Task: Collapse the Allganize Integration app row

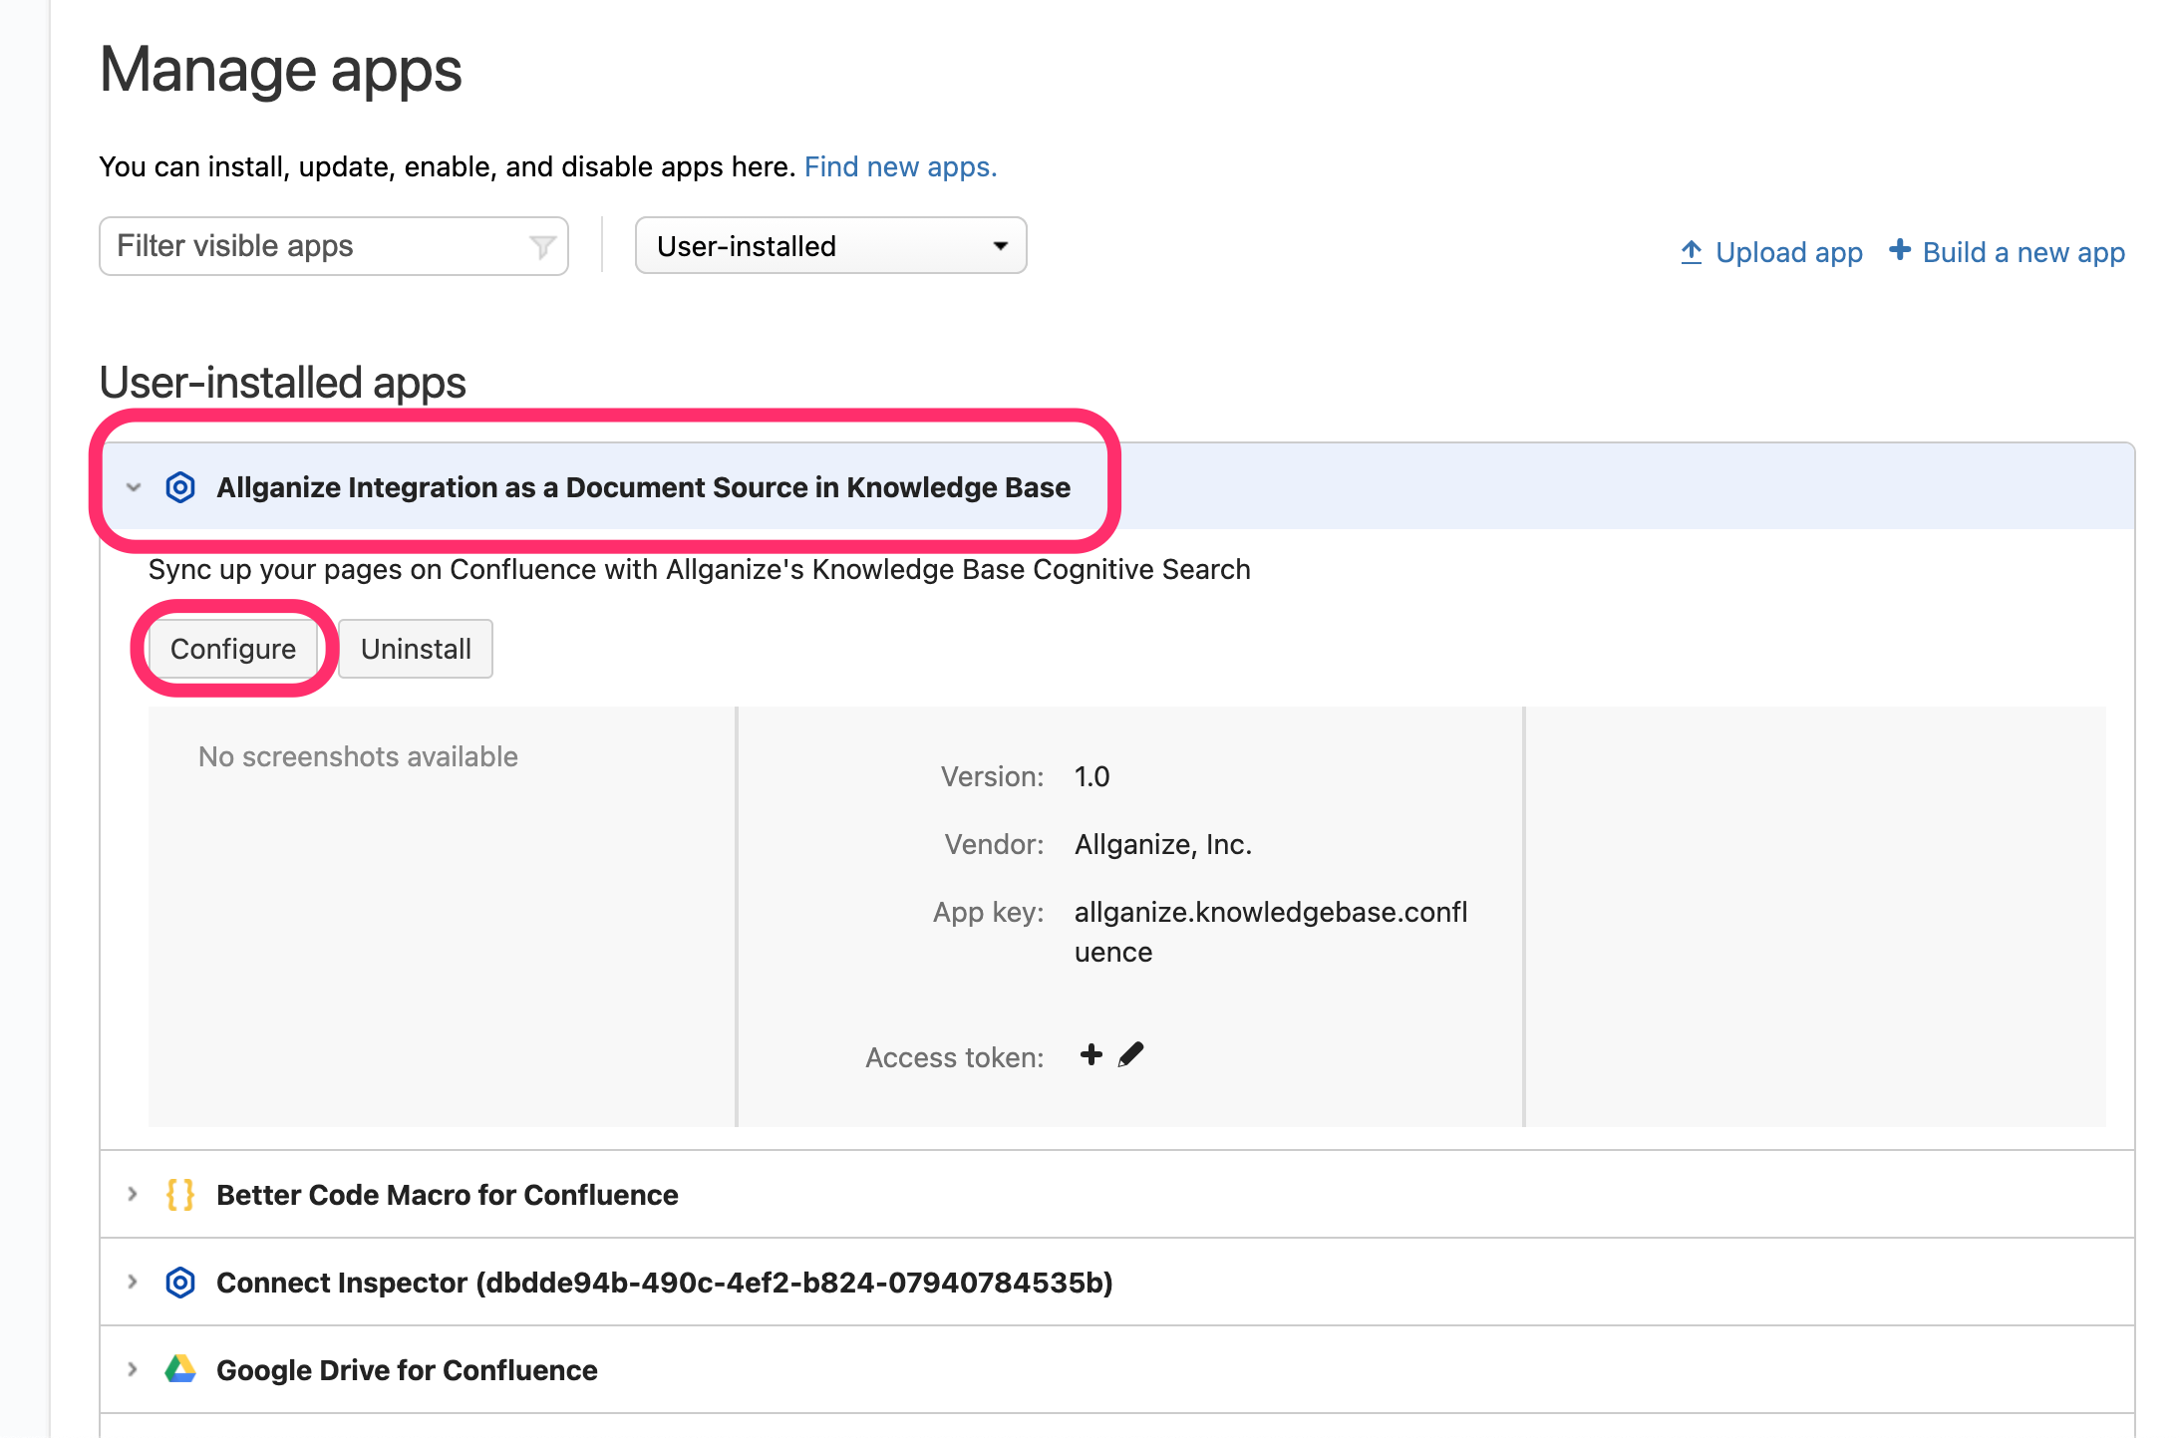Action: tap(134, 487)
